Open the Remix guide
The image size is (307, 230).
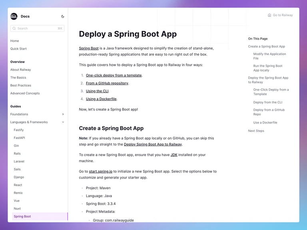click(x=18, y=193)
